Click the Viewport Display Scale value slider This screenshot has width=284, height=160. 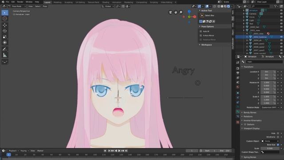coord(270,148)
